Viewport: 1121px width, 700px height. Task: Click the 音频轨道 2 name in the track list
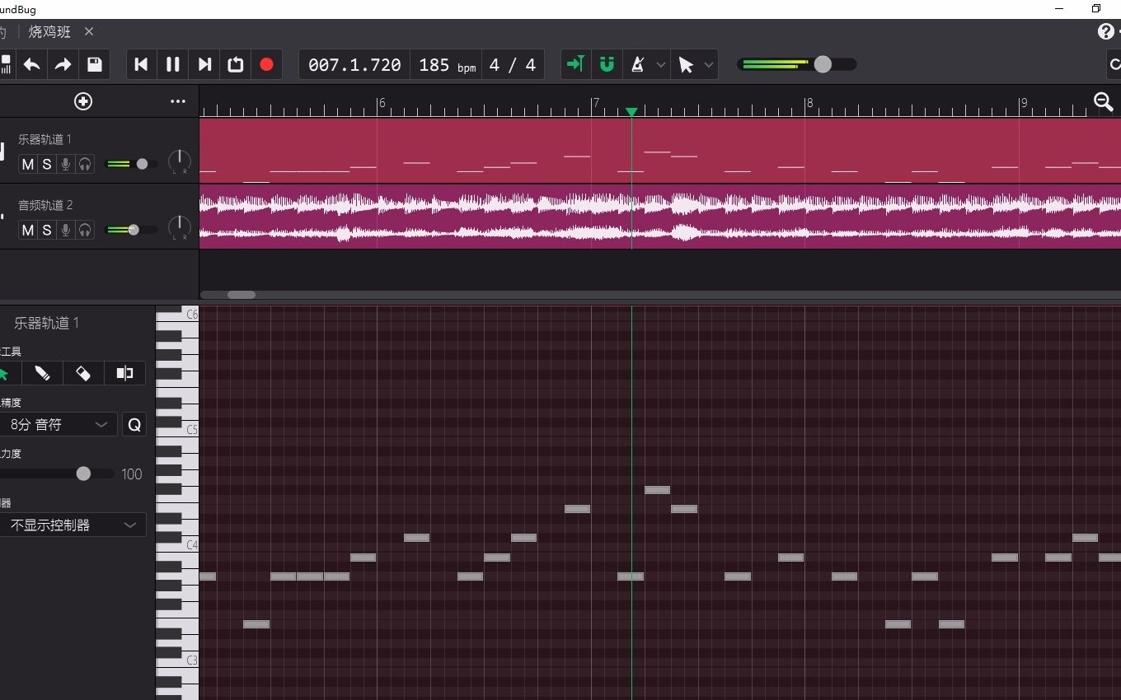click(x=45, y=205)
